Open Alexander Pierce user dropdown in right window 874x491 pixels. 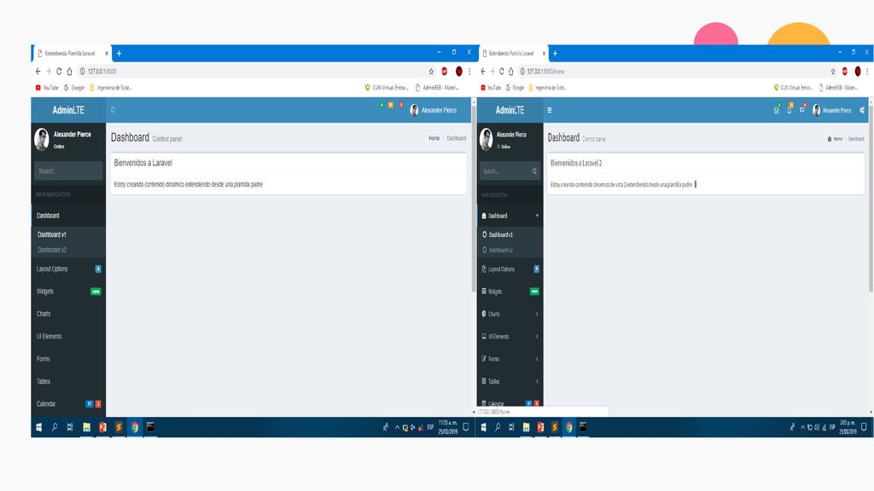pos(831,110)
